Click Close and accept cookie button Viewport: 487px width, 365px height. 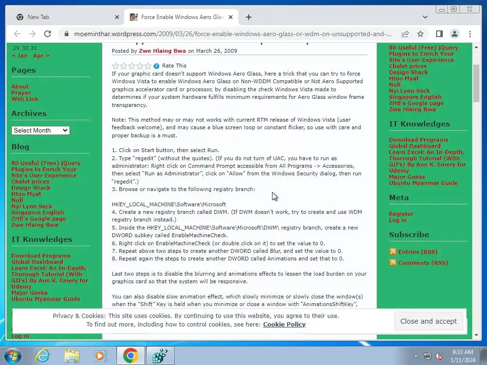tap(429, 321)
